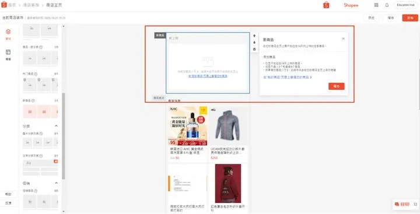Select the white document product image

pos(187,184)
